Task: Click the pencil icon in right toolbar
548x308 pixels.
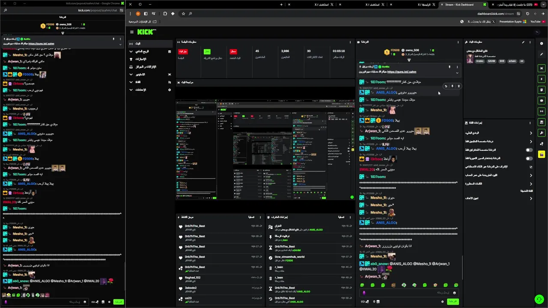Action: [542, 54]
